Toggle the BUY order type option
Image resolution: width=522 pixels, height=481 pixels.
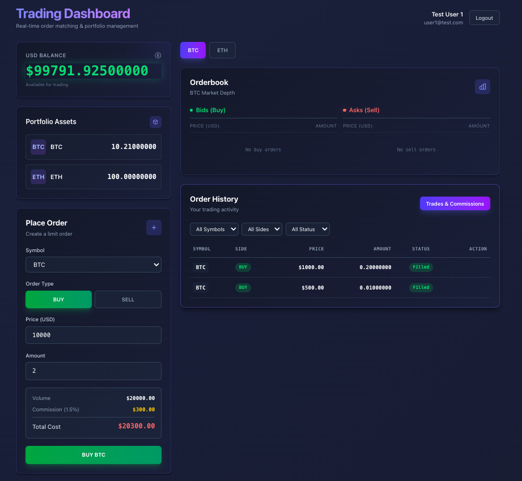(58, 299)
